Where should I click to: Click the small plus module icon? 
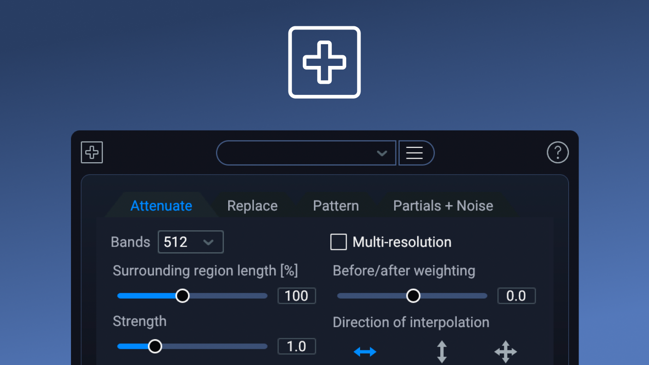pos(92,153)
